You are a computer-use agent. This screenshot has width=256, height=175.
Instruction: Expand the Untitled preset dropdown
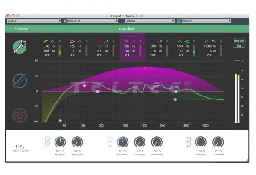pos(147,20)
